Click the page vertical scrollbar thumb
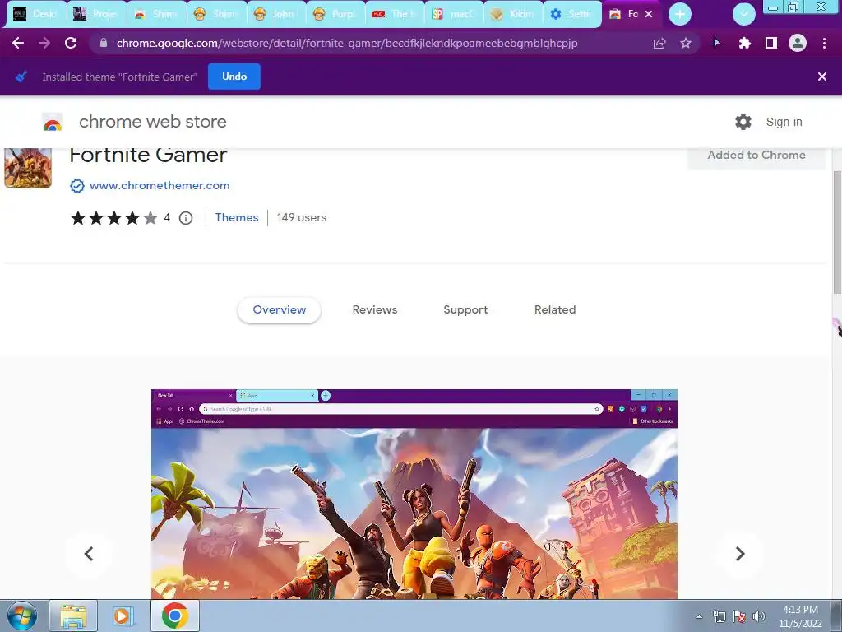This screenshot has width=842, height=632. [x=836, y=232]
